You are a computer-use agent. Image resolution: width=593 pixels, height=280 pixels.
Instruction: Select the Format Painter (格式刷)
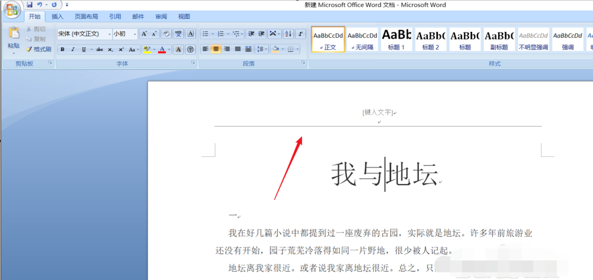tap(38, 49)
